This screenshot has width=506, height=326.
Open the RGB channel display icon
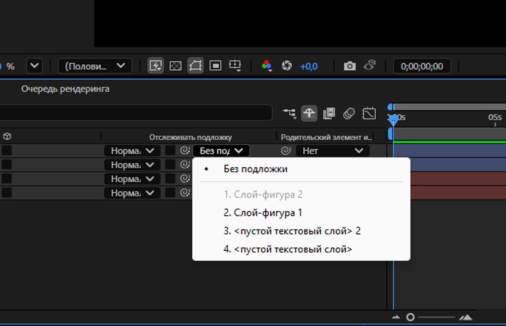(266, 66)
